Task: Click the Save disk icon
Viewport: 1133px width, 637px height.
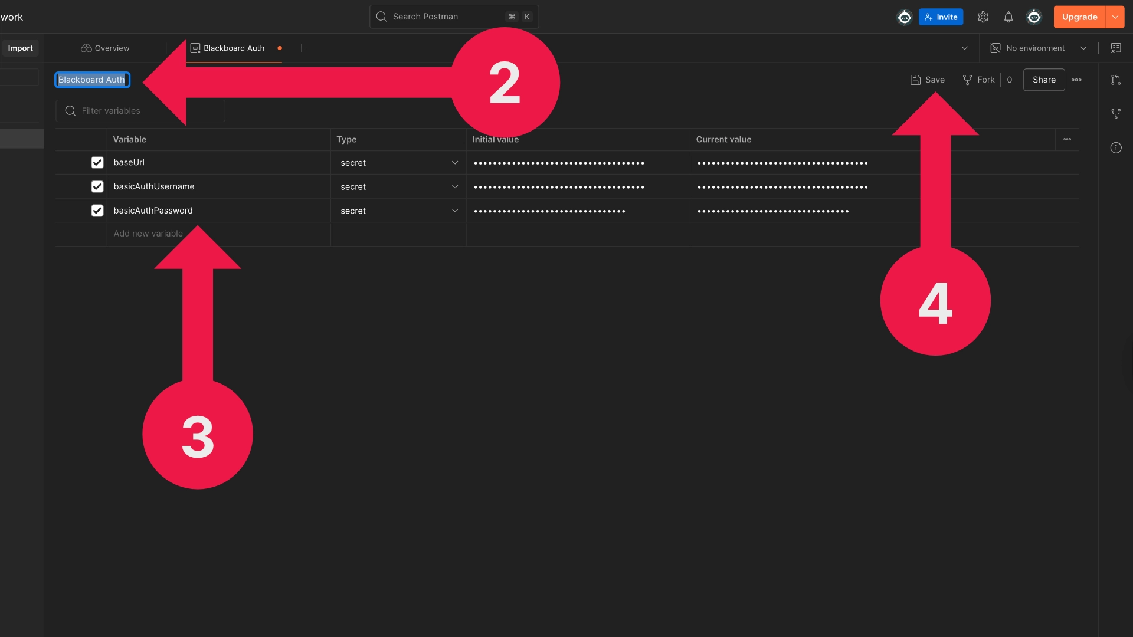Action: [915, 80]
